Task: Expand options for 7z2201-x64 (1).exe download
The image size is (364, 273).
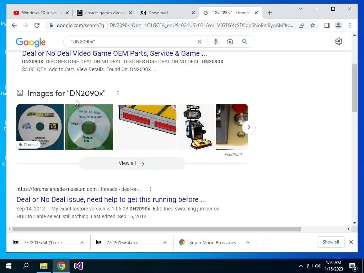Action: tap(82, 242)
